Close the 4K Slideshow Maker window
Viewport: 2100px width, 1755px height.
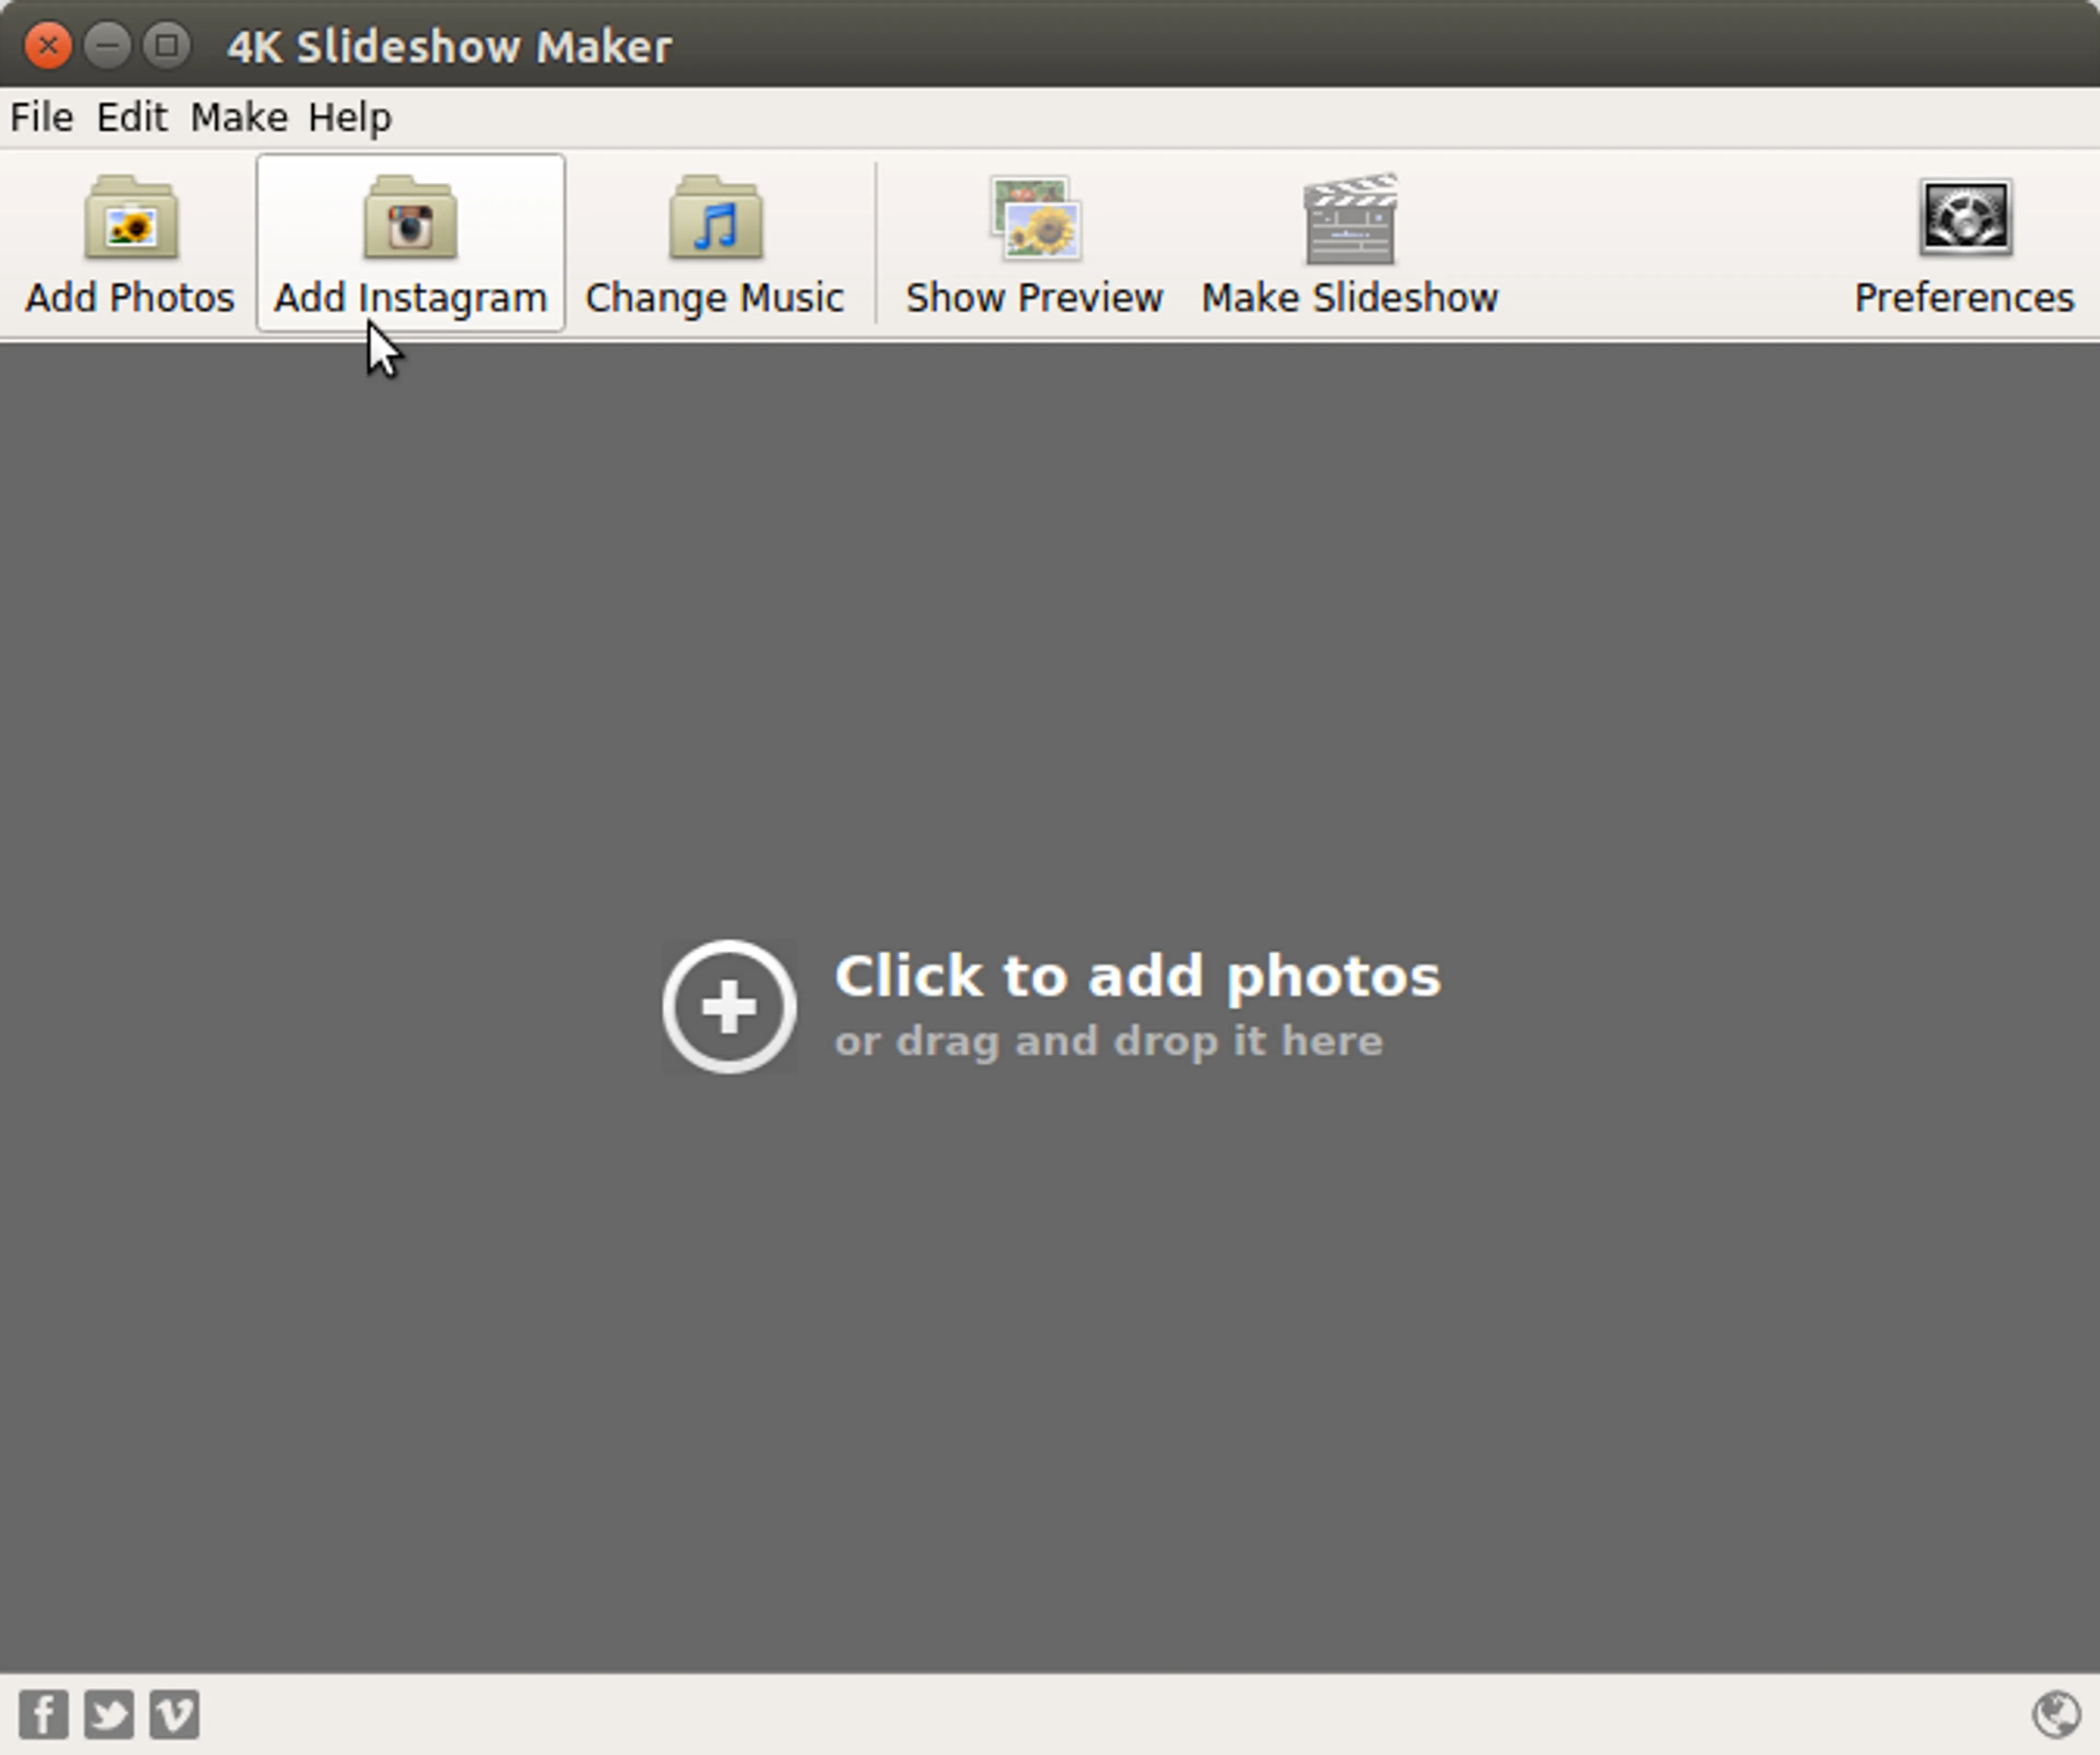point(47,46)
